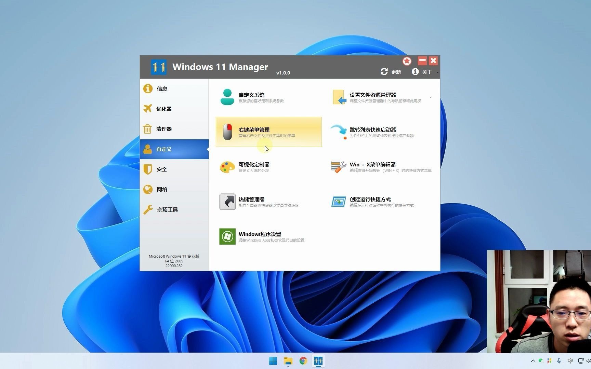Viewport: 591px width, 369px height.
Task: Open the Windows Start menu
Action: 273,361
